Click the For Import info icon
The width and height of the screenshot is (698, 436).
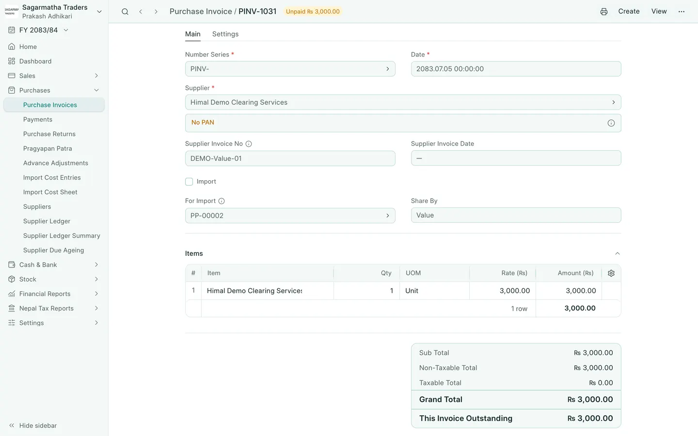pos(222,201)
